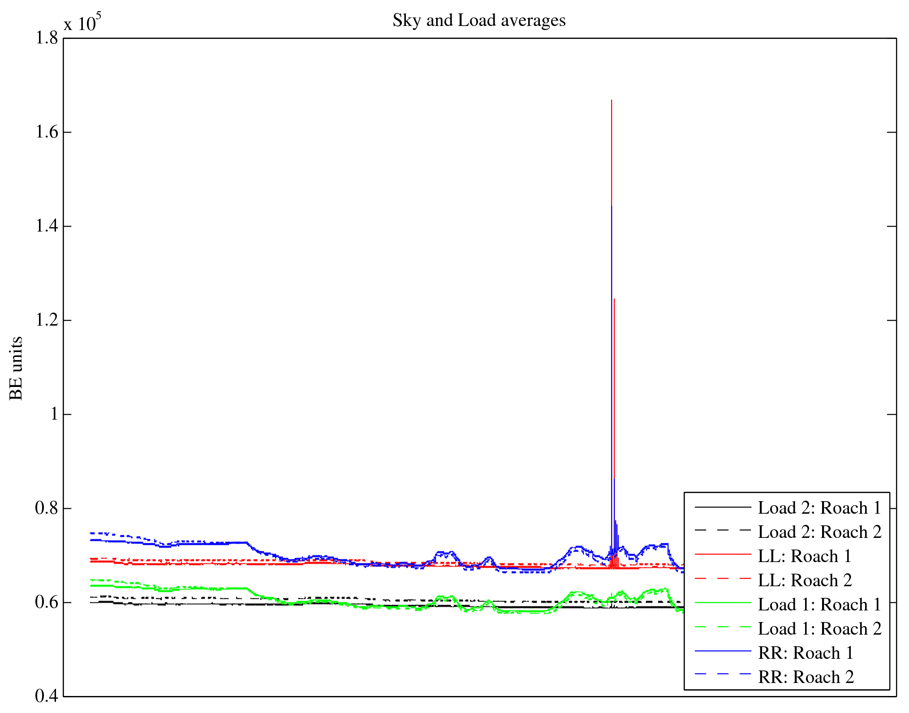Click the solid black line sample in legend
This screenshot has width=909, height=713.
click(x=723, y=507)
